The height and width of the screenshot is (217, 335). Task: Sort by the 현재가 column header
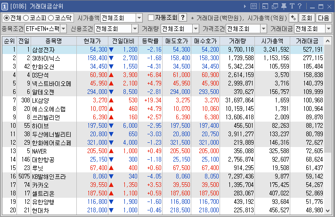[92, 41]
